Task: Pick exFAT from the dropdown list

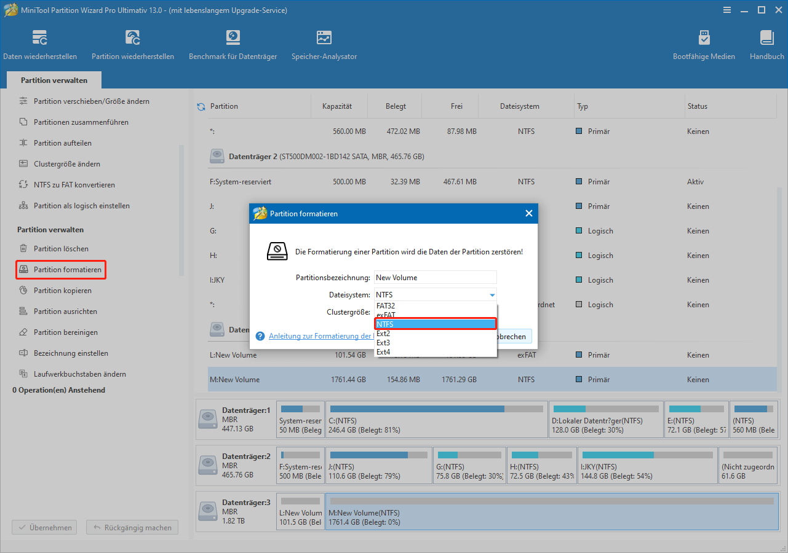Action: tap(386, 315)
